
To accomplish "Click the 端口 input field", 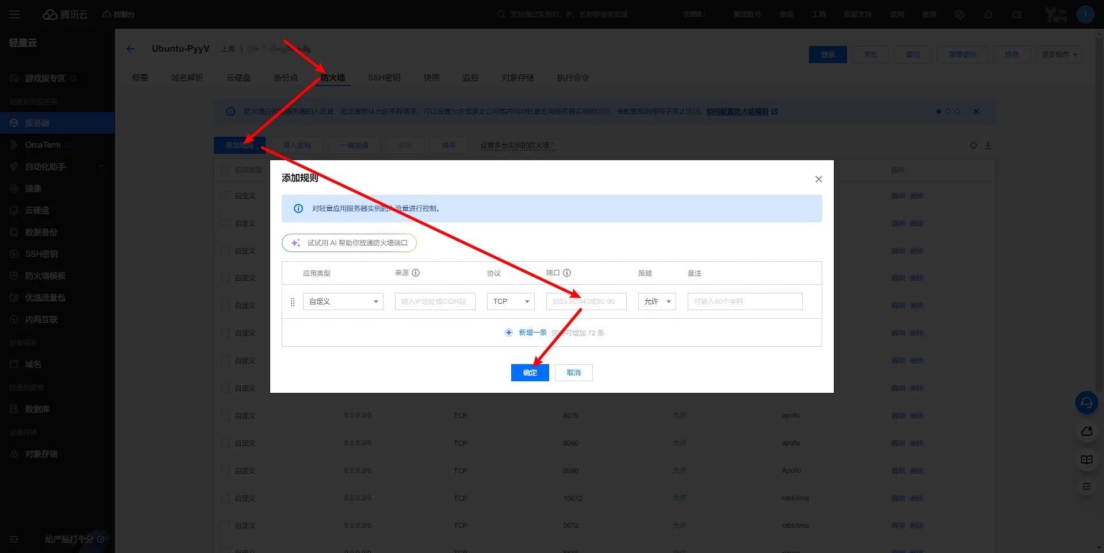I will [586, 301].
